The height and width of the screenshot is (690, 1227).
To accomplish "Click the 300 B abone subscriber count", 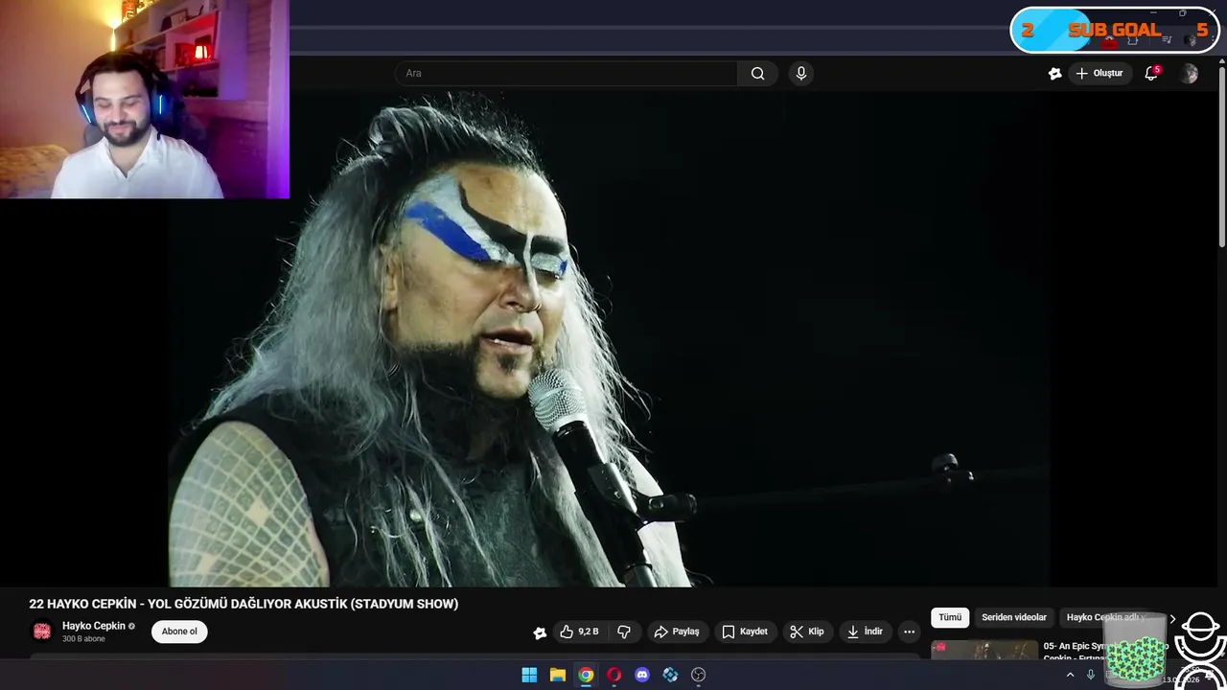I will coord(83,639).
